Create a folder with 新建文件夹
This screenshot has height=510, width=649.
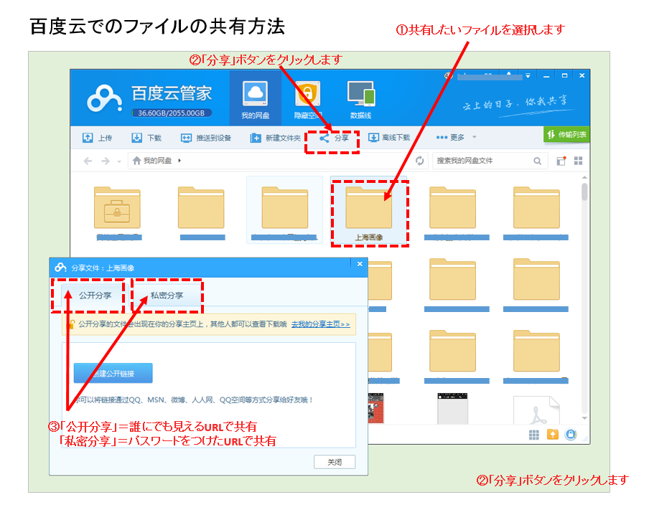pyautogui.click(x=275, y=138)
